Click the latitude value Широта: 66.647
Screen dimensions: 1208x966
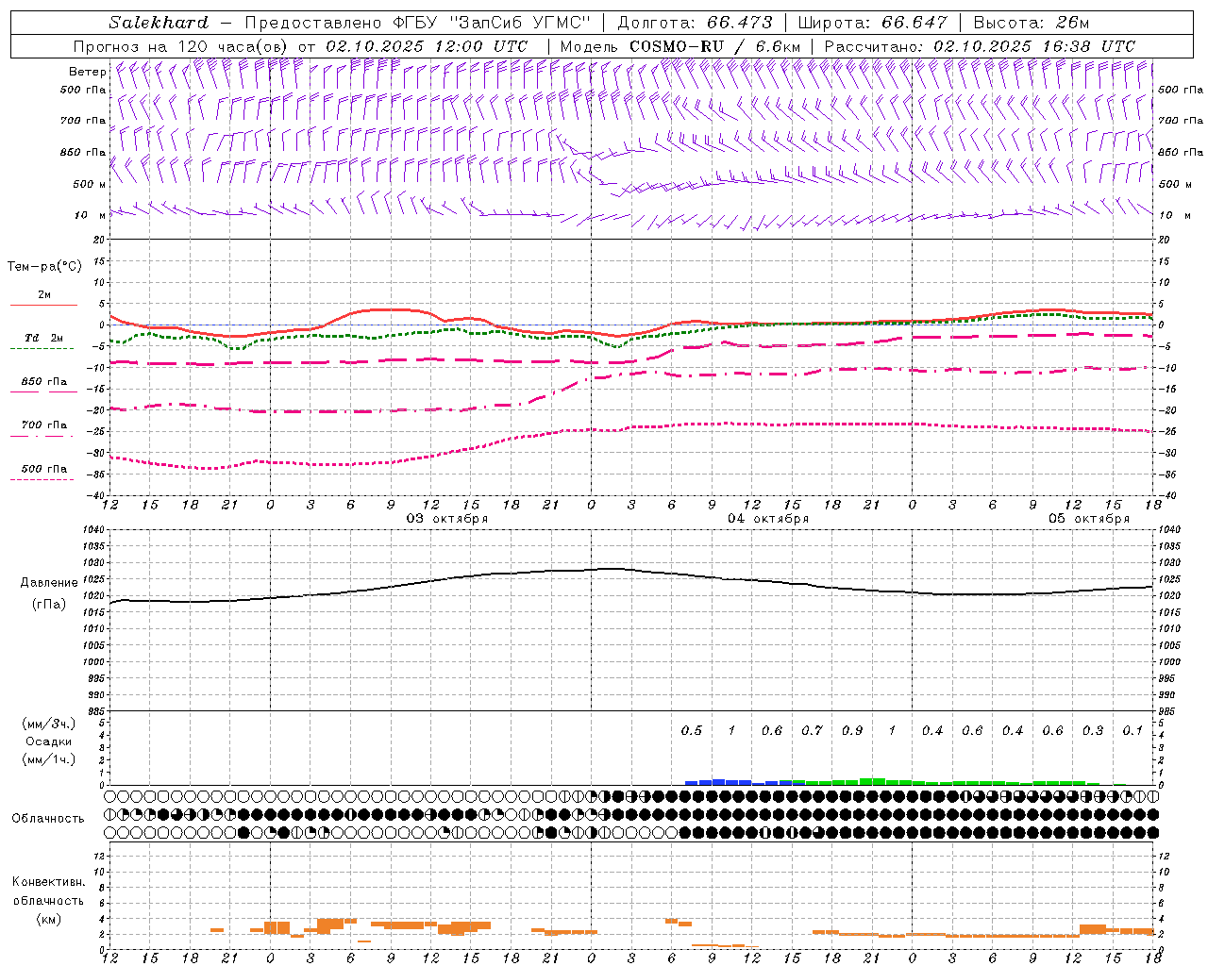click(872, 23)
